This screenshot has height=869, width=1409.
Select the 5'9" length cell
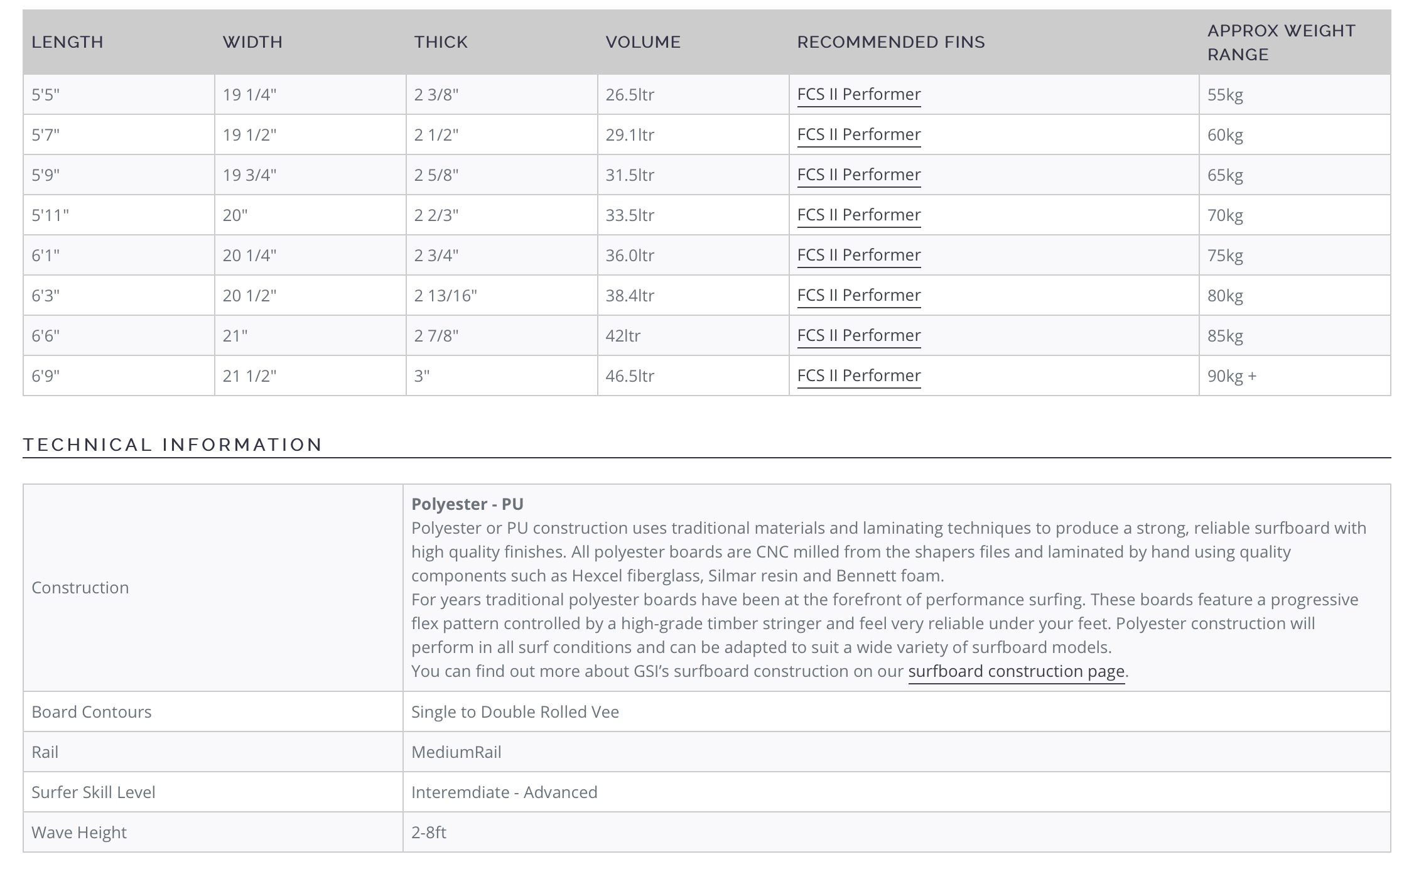pyautogui.click(x=119, y=175)
